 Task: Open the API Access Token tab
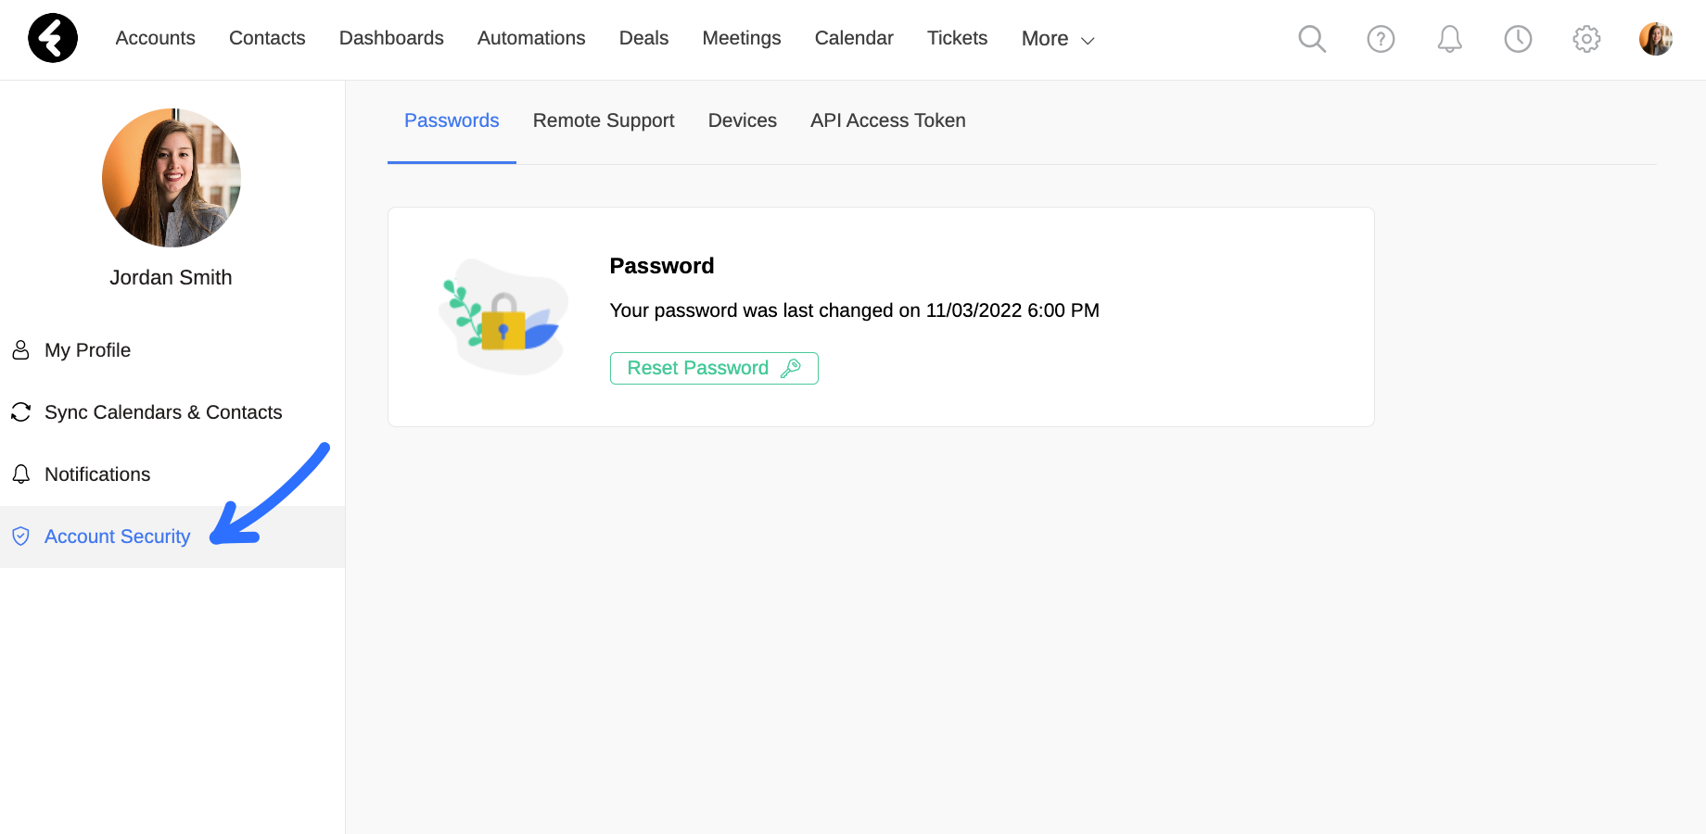888,120
